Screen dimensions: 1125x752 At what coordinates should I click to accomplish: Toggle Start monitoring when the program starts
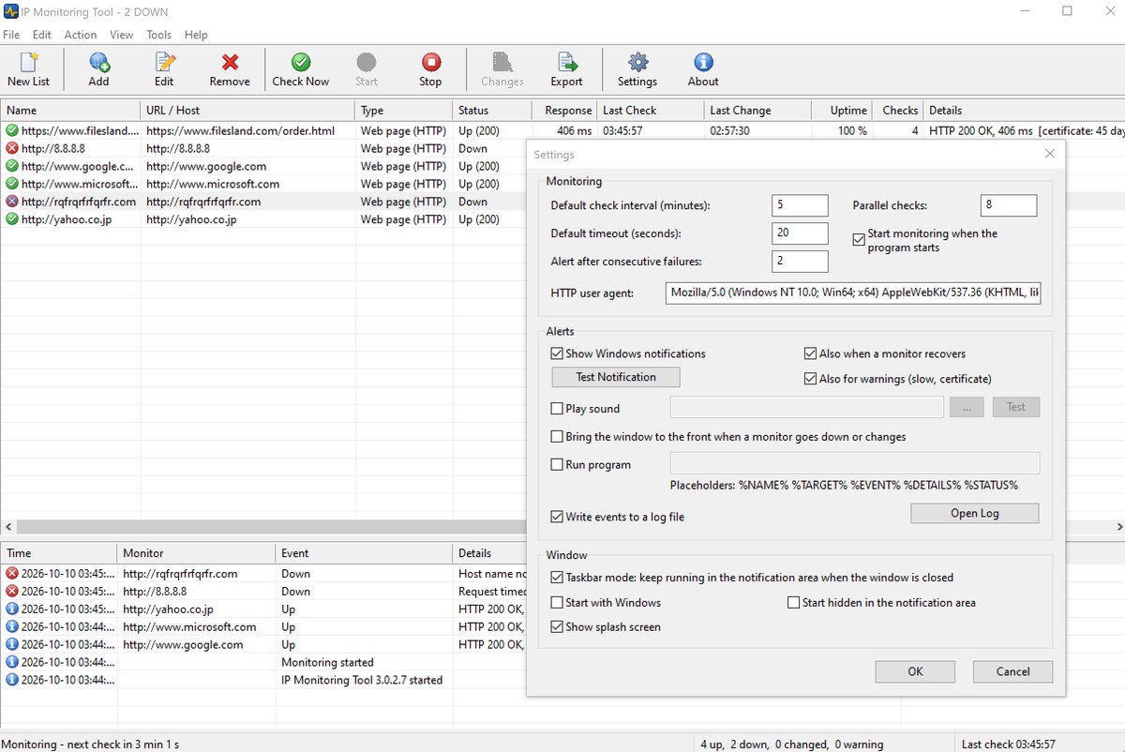[x=859, y=240]
